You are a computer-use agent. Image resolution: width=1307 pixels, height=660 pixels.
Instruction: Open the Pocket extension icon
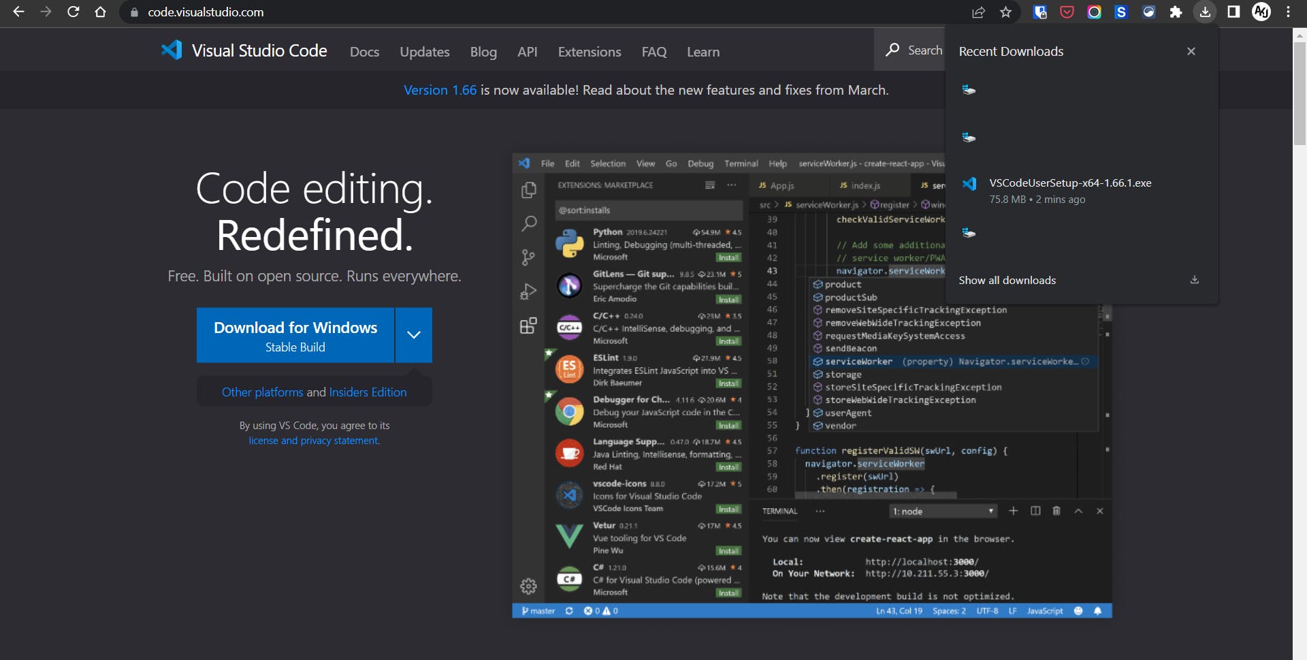(1067, 12)
